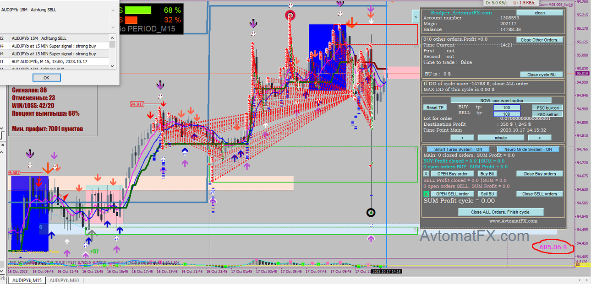Screen dimensions: 591x284
Task: Toggle 'Smart Turbo System - ON'
Action: [x=458, y=149]
